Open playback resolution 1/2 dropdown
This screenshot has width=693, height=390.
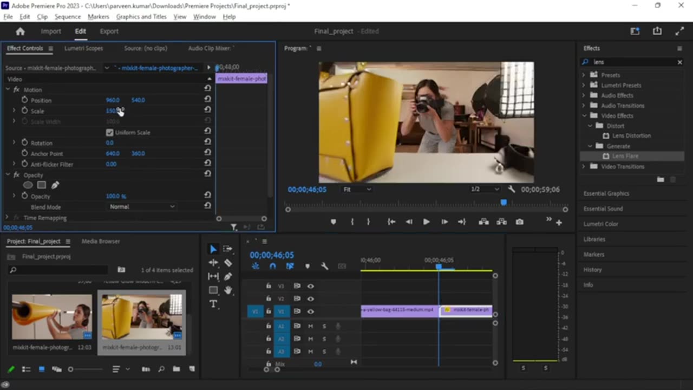pos(484,189)
